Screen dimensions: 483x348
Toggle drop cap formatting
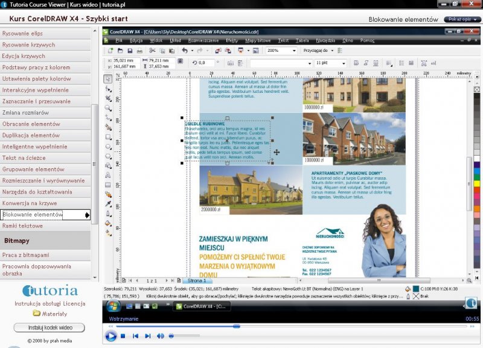pyautogui.click(x=411, y=63)
